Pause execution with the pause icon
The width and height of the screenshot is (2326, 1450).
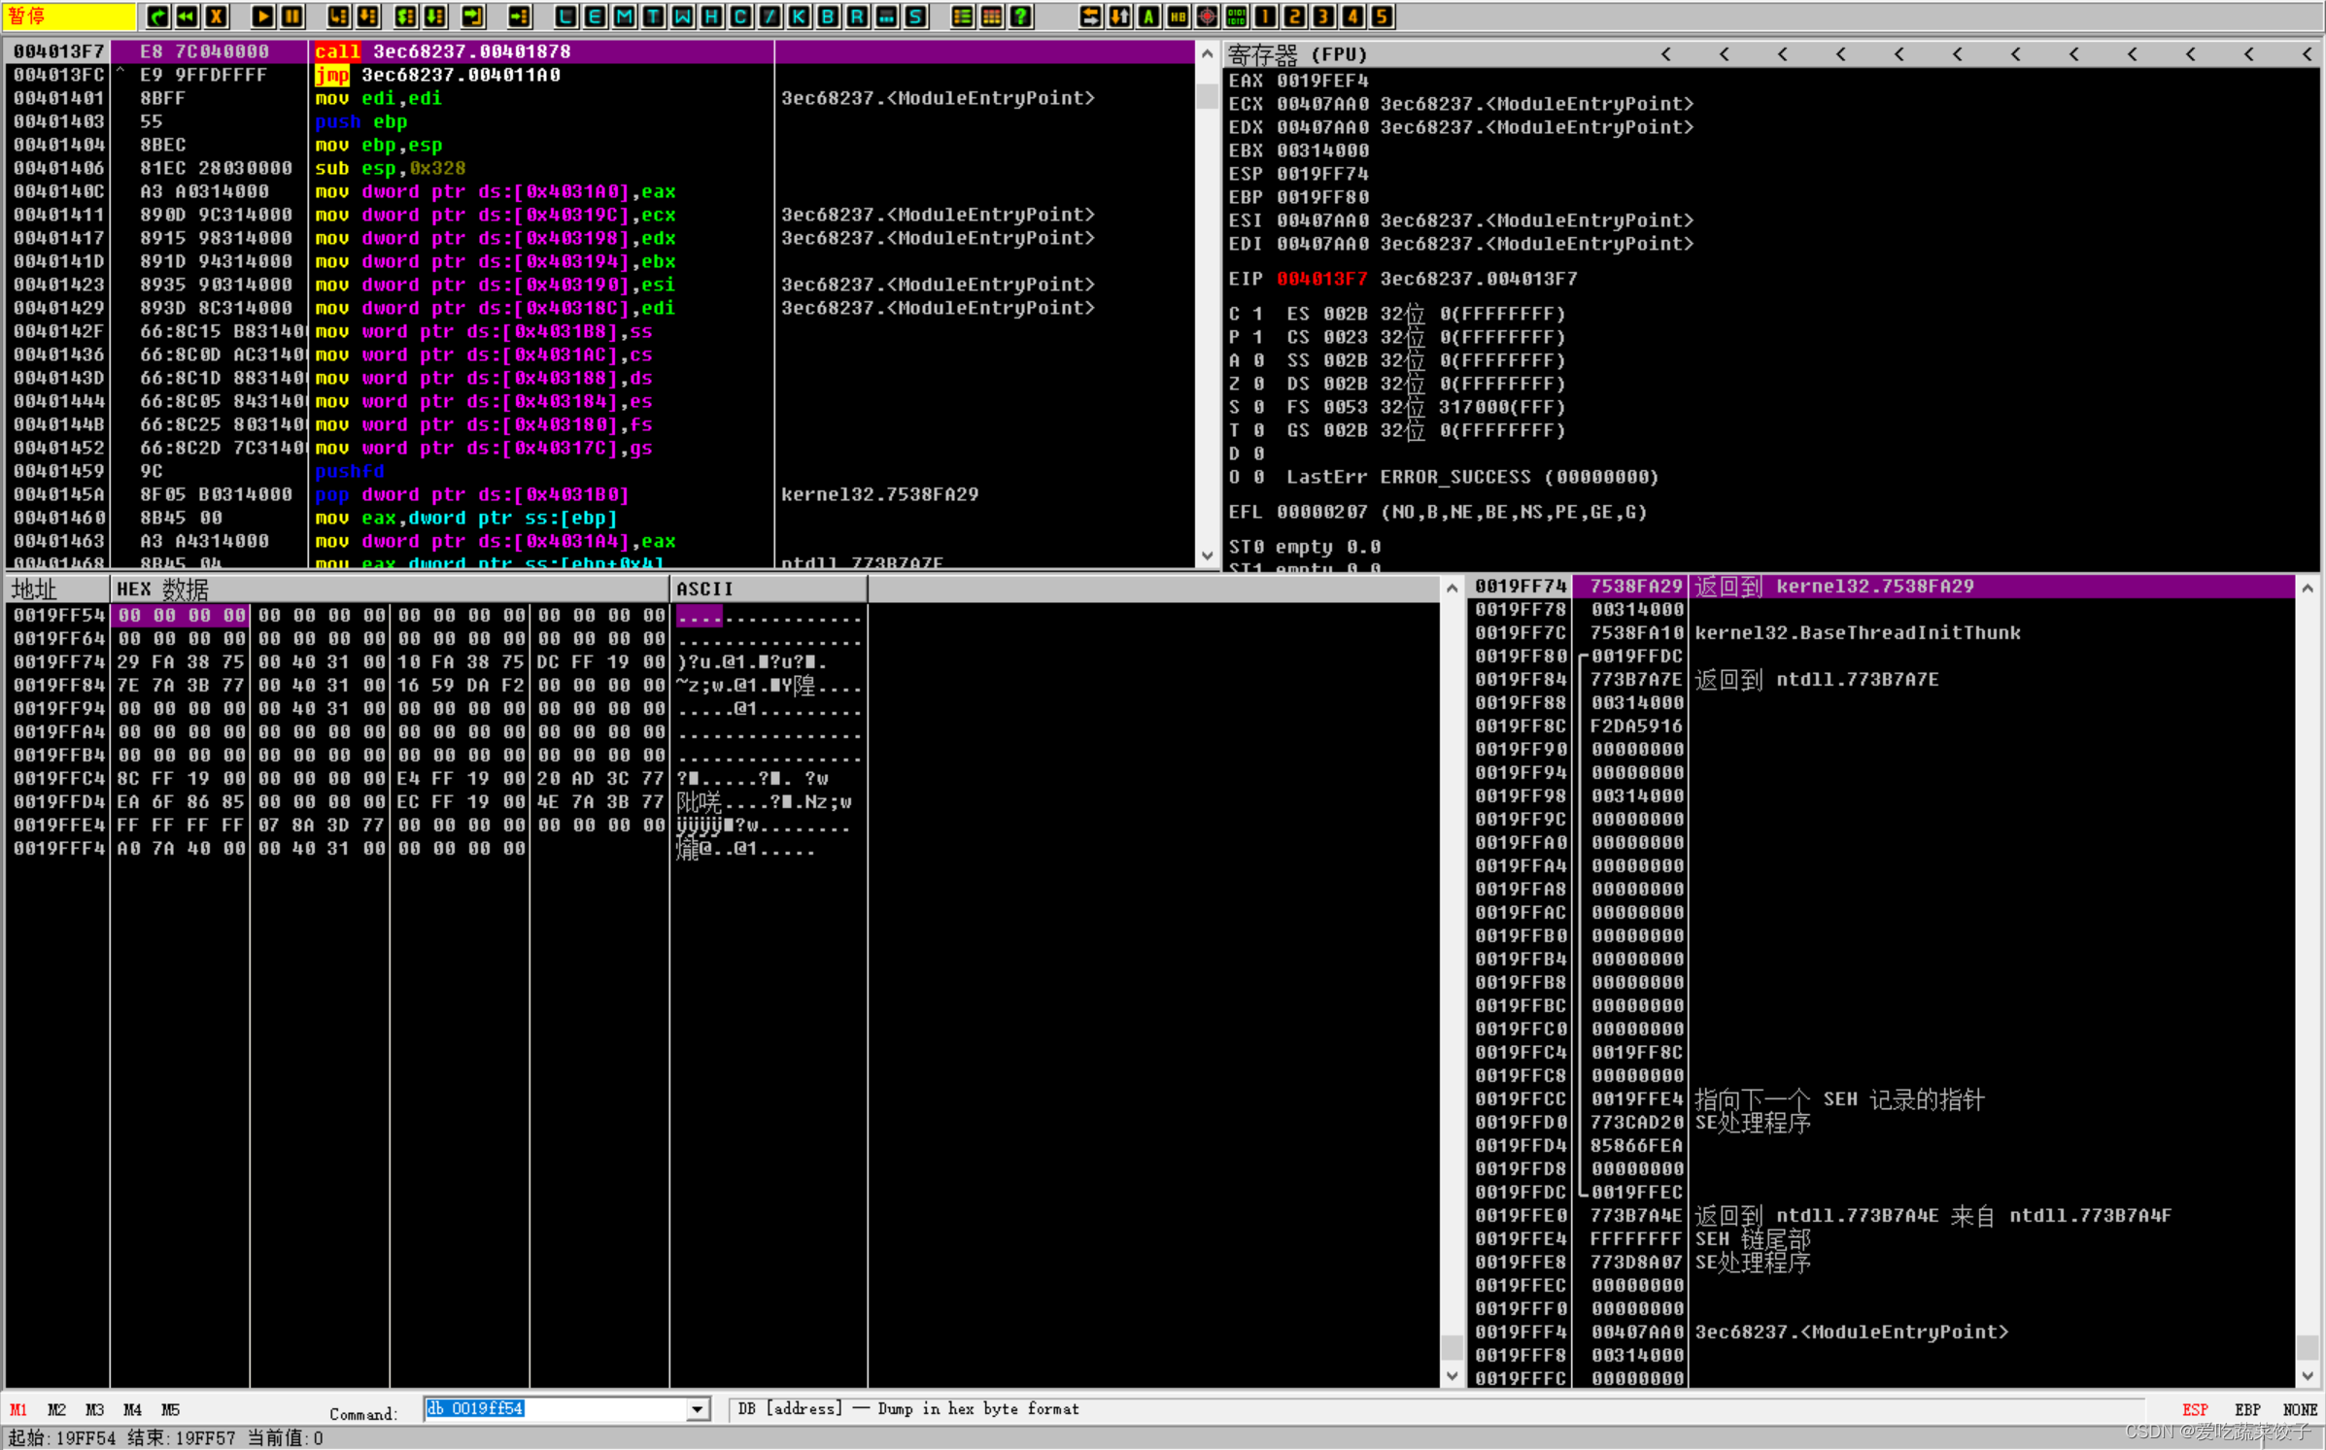pos(291,16)
